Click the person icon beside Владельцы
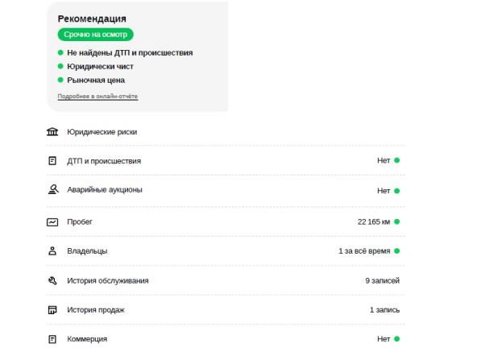The width and height of the screenshot is (477, 360). pos(52,250)
